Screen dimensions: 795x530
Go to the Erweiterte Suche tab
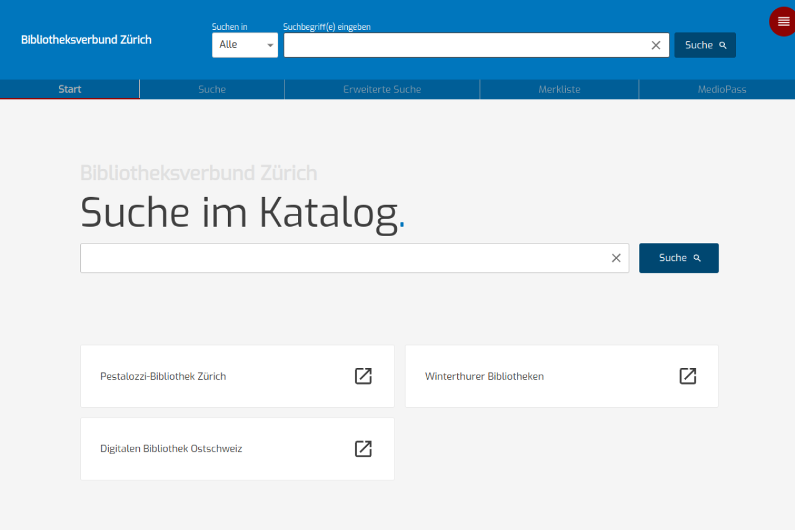pos(382,89)
